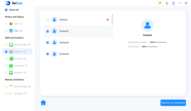
Task: Click Recover to Computer button
Action: 173,103
